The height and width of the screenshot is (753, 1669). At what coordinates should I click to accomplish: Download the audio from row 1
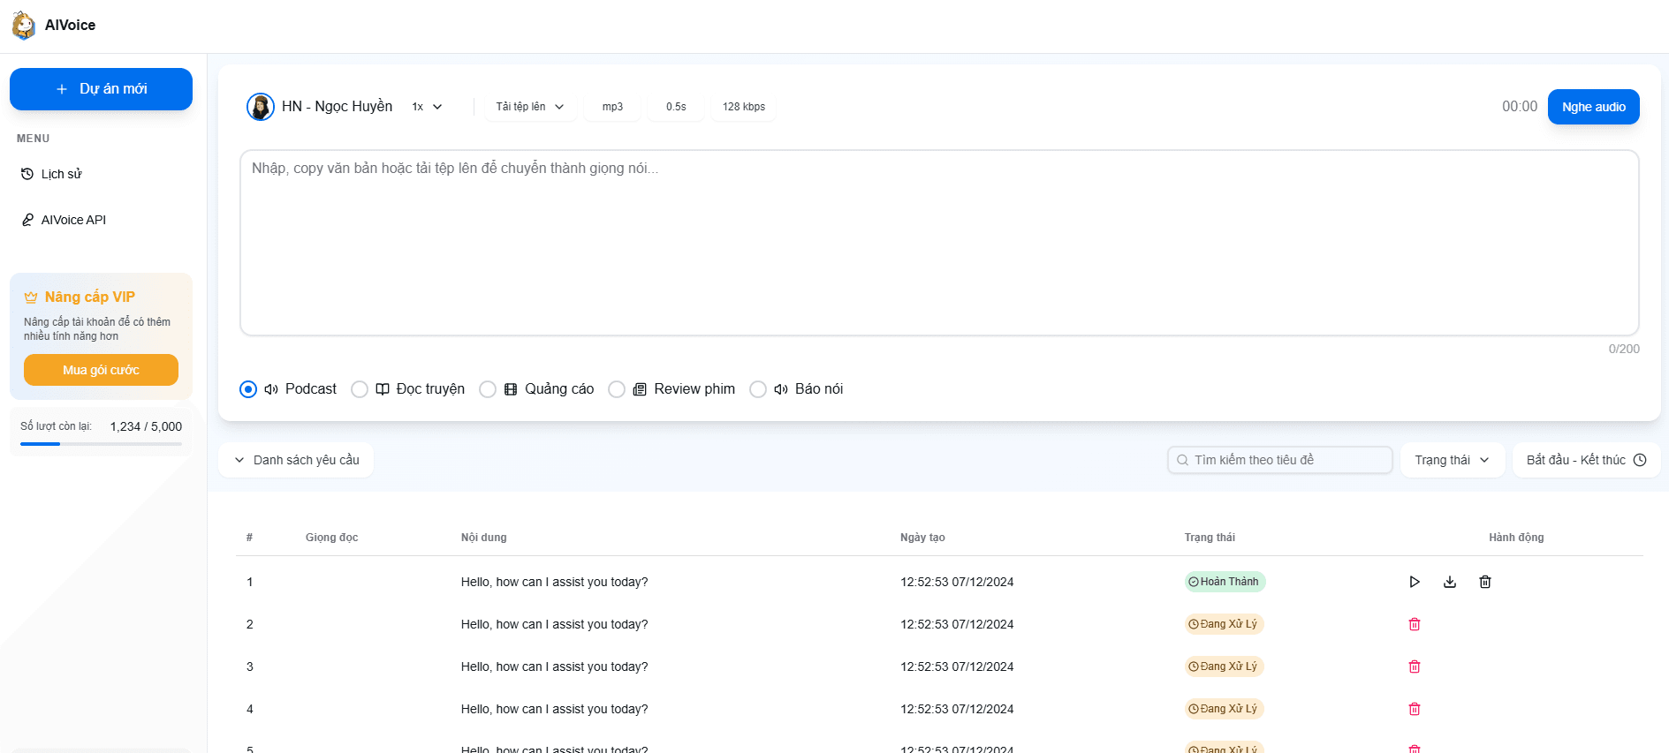pyautogui.click(x=1450, y=582)
